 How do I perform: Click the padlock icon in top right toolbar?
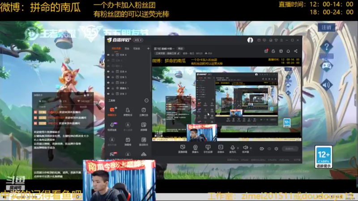pyautogui.click(x=273, y=51)
